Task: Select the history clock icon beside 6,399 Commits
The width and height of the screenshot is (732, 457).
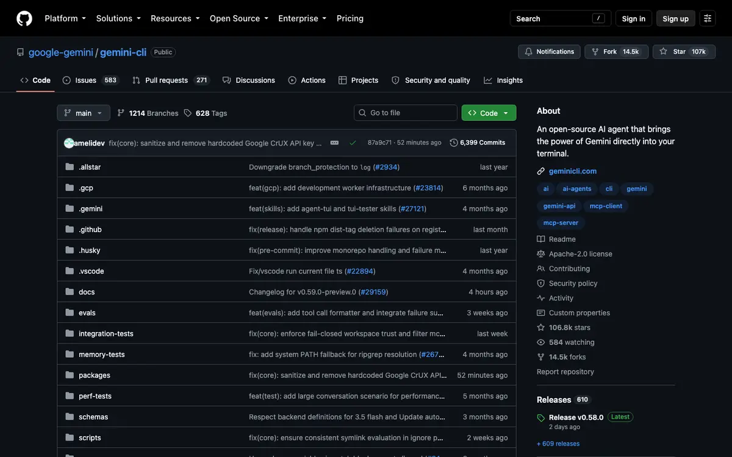Action: pyautogui.click(x=454, y=143)
